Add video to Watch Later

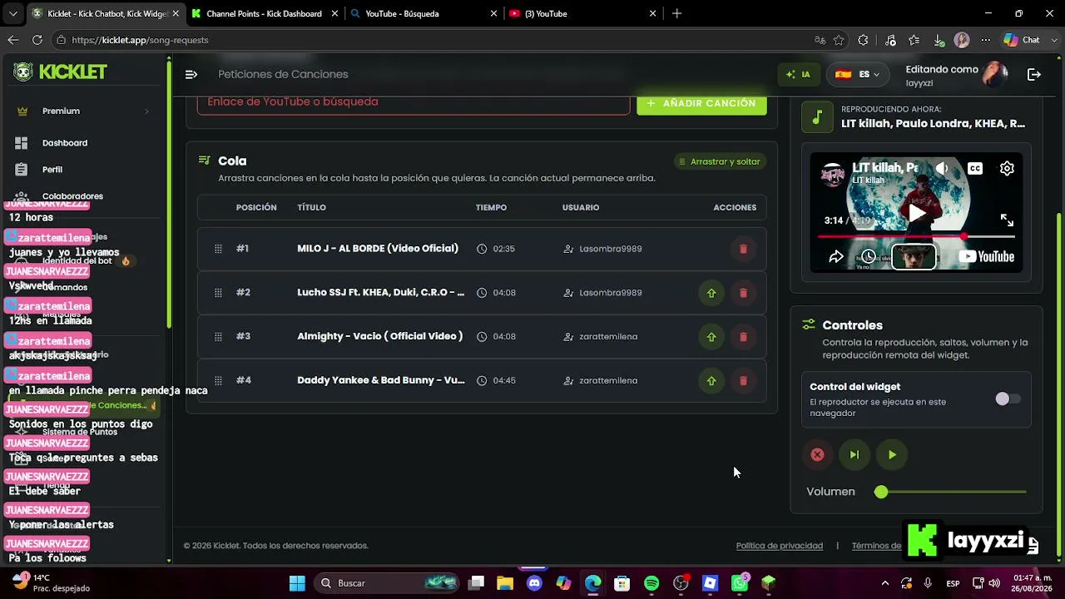pos(869,257)
